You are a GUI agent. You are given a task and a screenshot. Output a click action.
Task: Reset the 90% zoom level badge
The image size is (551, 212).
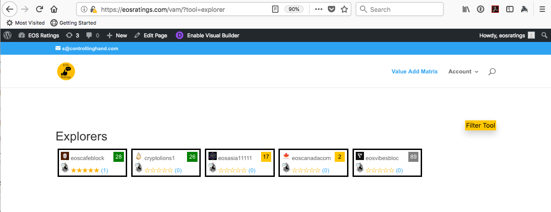(293, 9)
